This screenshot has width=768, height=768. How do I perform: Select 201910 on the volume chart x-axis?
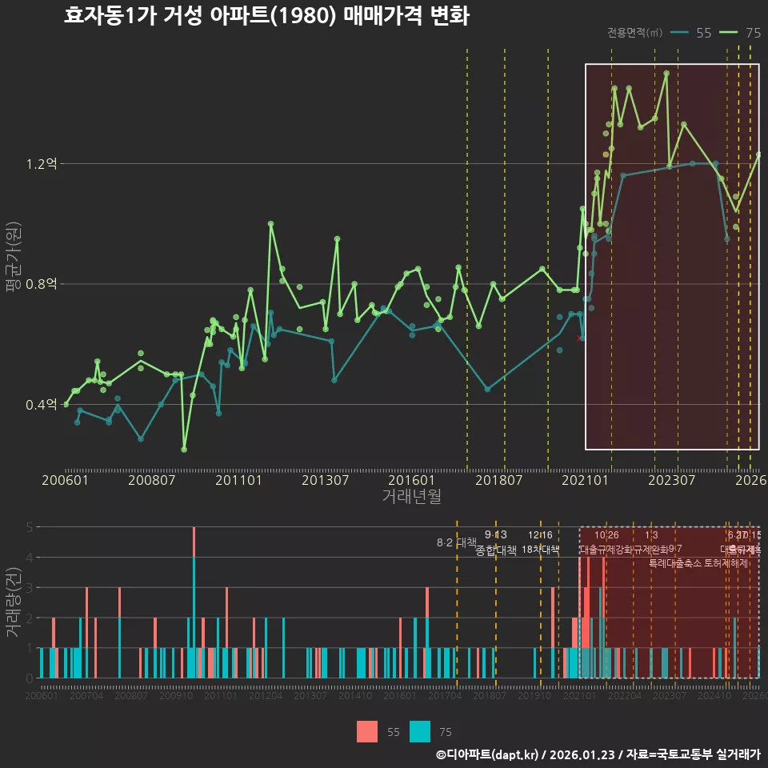pos(534,695)
